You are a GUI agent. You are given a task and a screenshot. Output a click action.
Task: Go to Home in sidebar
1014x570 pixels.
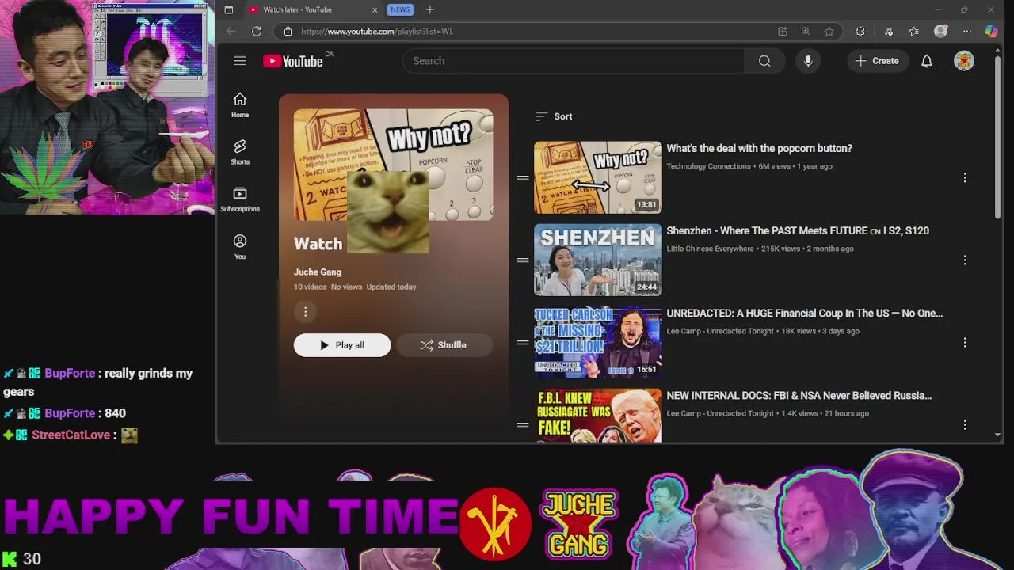point(240,104)
